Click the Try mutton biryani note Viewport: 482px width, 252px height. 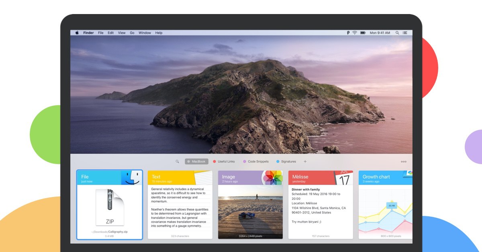(306, 222)
